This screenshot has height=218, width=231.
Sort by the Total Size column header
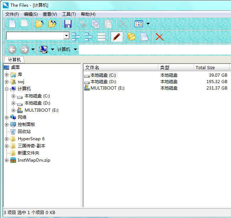[205, 67]
